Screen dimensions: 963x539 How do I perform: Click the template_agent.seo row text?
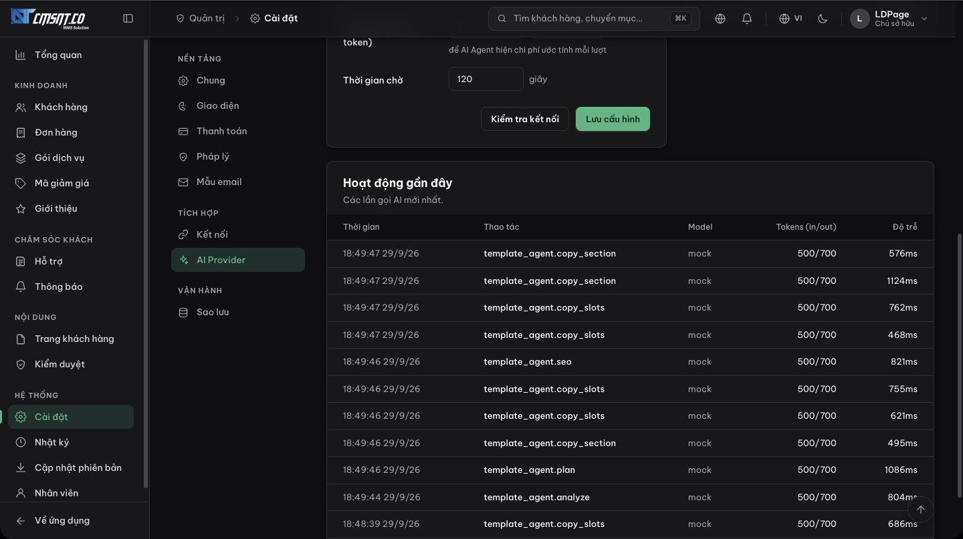click(528, 361)
